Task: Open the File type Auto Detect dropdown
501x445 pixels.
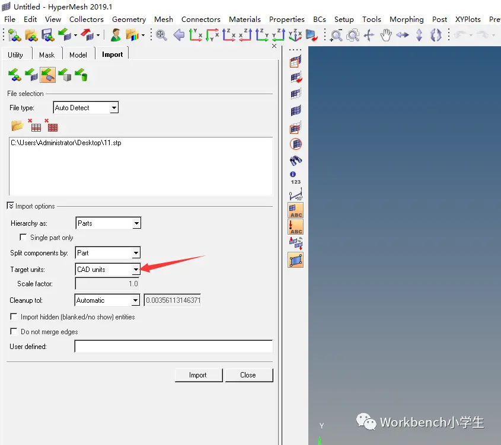Action: (x=114, y=108)
